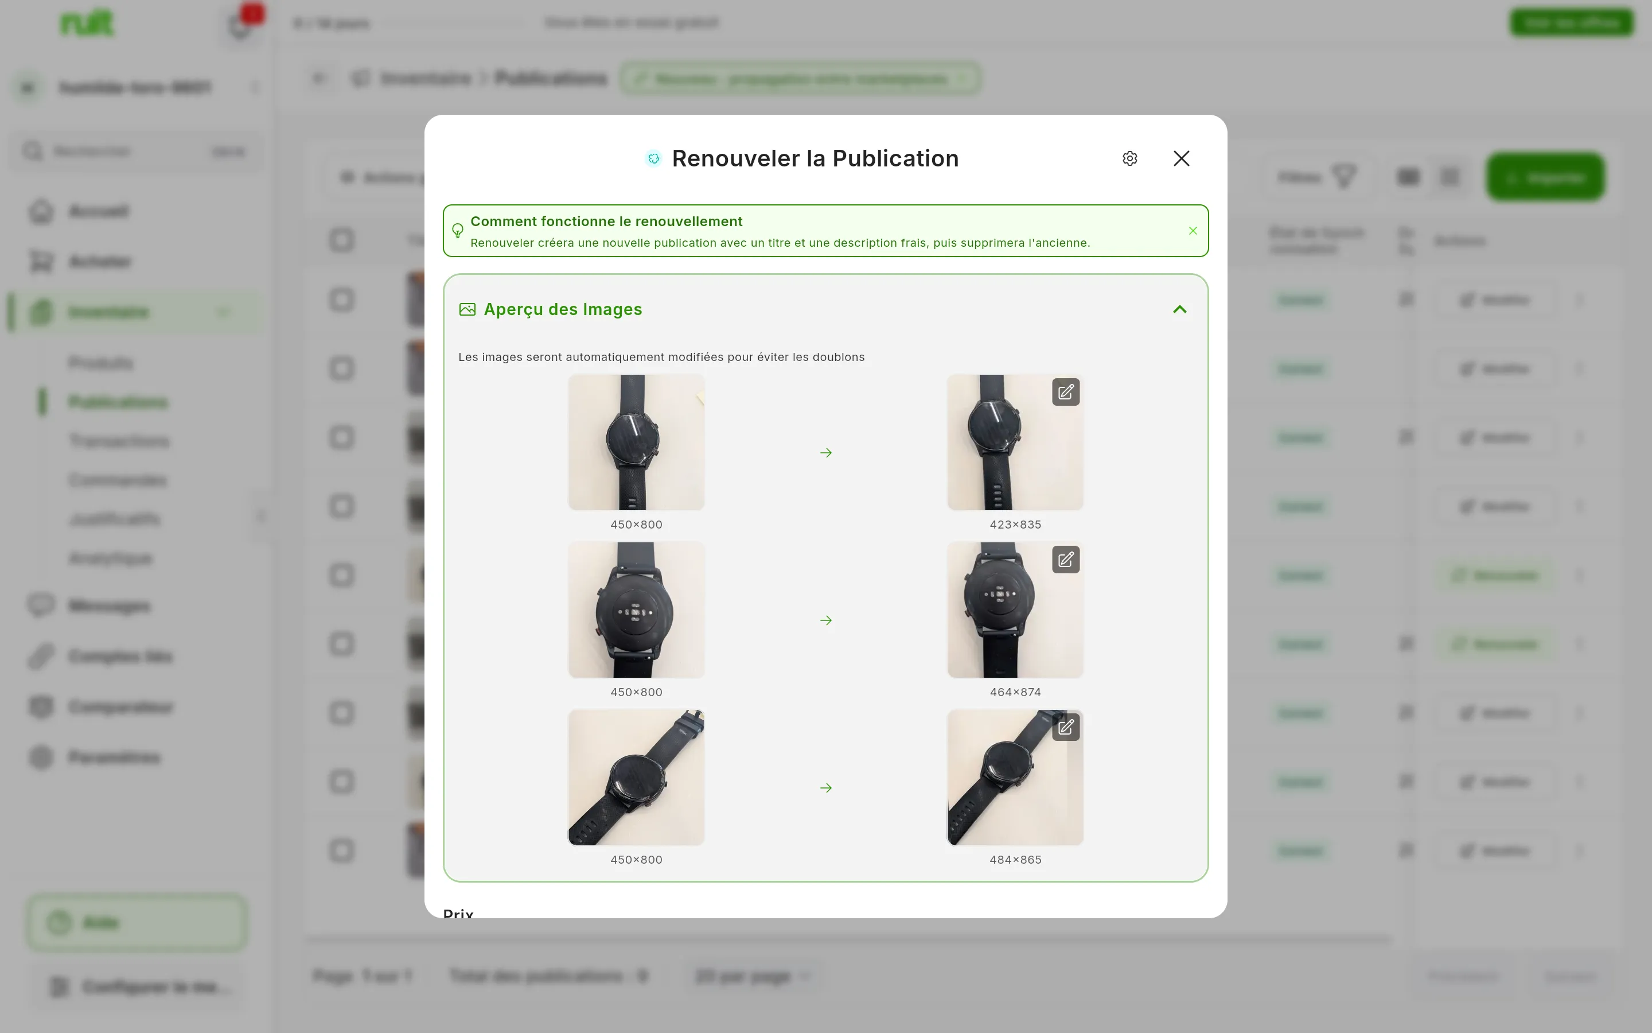
Task: Open Acheter in the background sidebar
Action: pos(100,262)
